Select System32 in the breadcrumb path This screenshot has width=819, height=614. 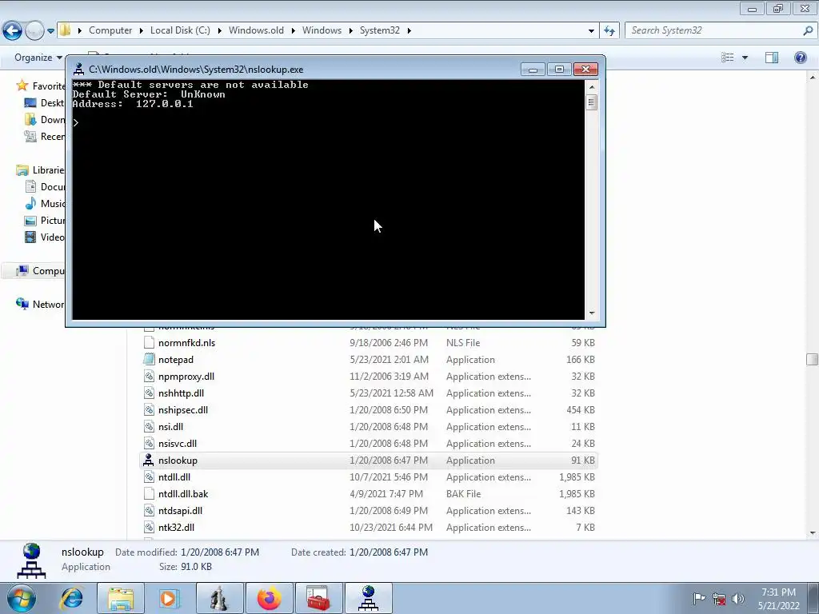point(380,30)
